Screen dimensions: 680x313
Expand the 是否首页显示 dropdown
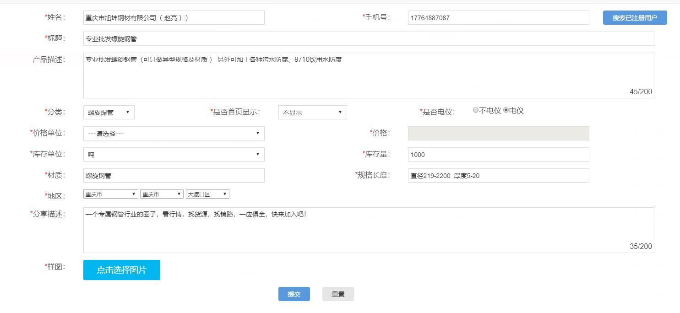[x=312, y=112]
